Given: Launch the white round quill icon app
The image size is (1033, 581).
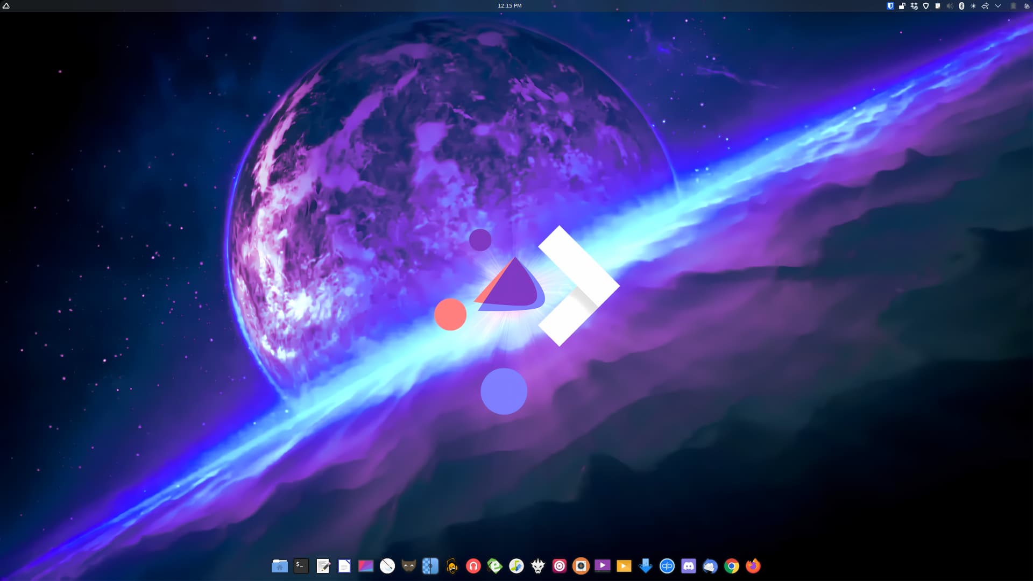Looking at the screenshot, I should [387, 566].
